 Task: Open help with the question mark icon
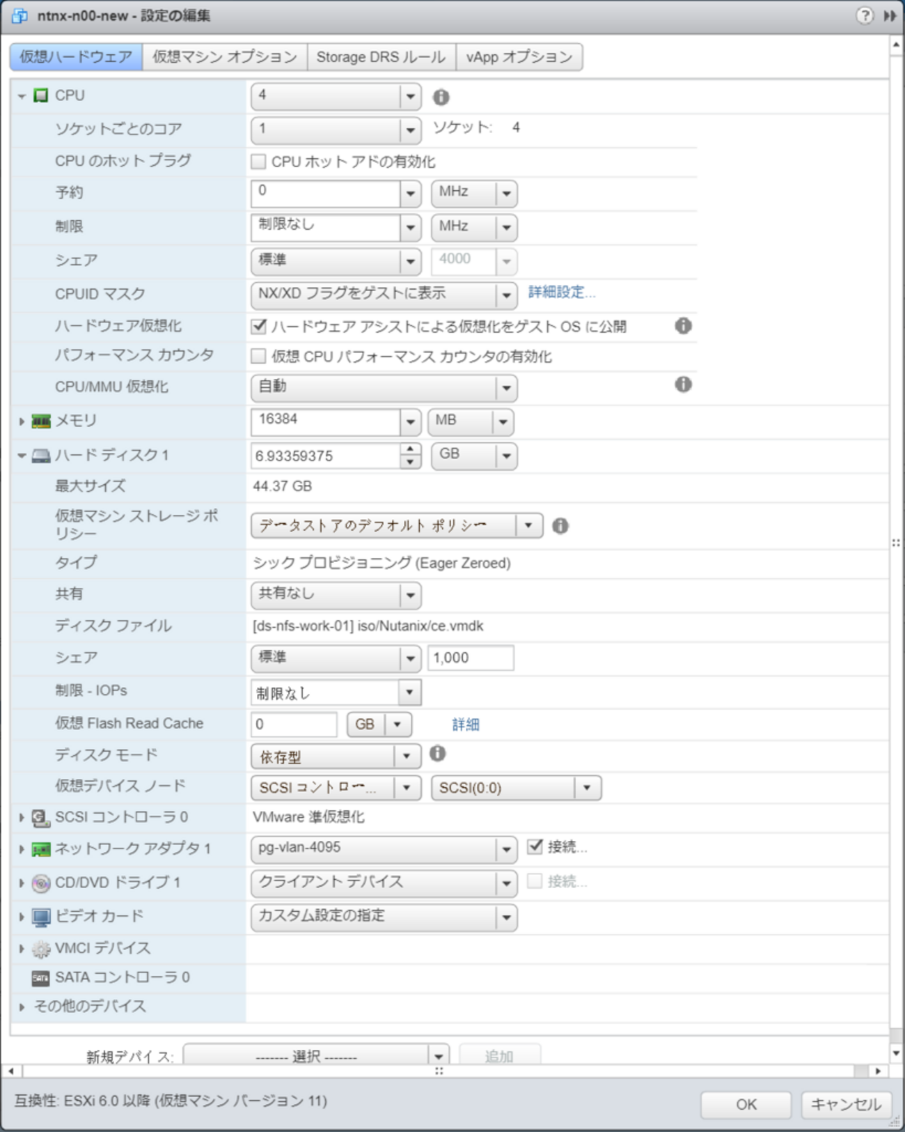tap(864, 15)
